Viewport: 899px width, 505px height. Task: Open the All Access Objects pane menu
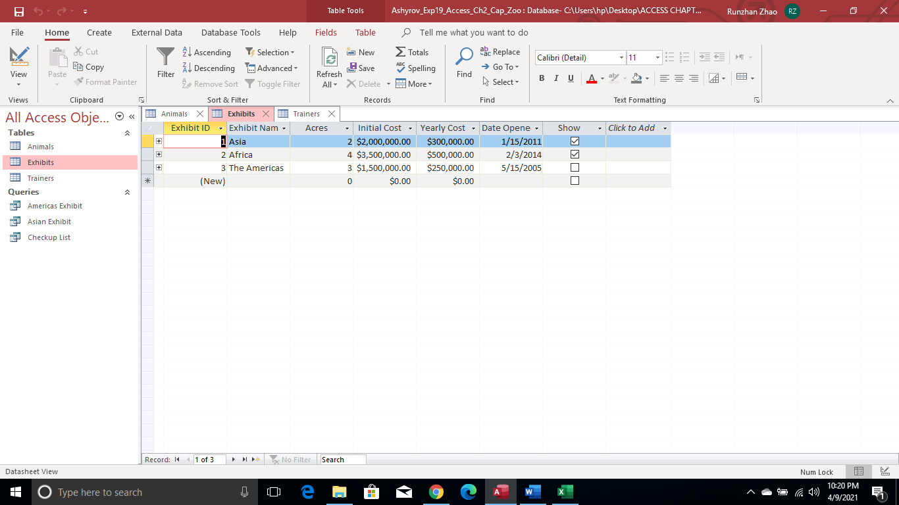[x=119, y=116]
